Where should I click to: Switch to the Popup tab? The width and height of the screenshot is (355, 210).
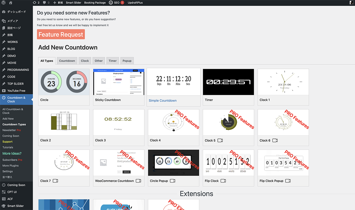(x=127, y=61)
